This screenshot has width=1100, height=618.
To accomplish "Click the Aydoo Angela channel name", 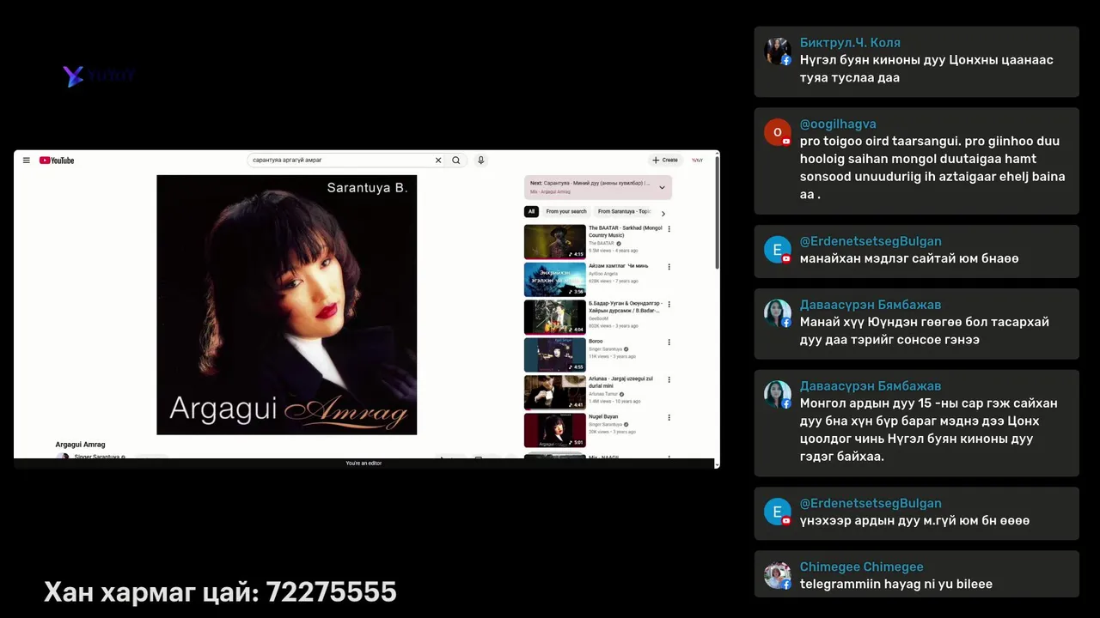I will point(603,274).
